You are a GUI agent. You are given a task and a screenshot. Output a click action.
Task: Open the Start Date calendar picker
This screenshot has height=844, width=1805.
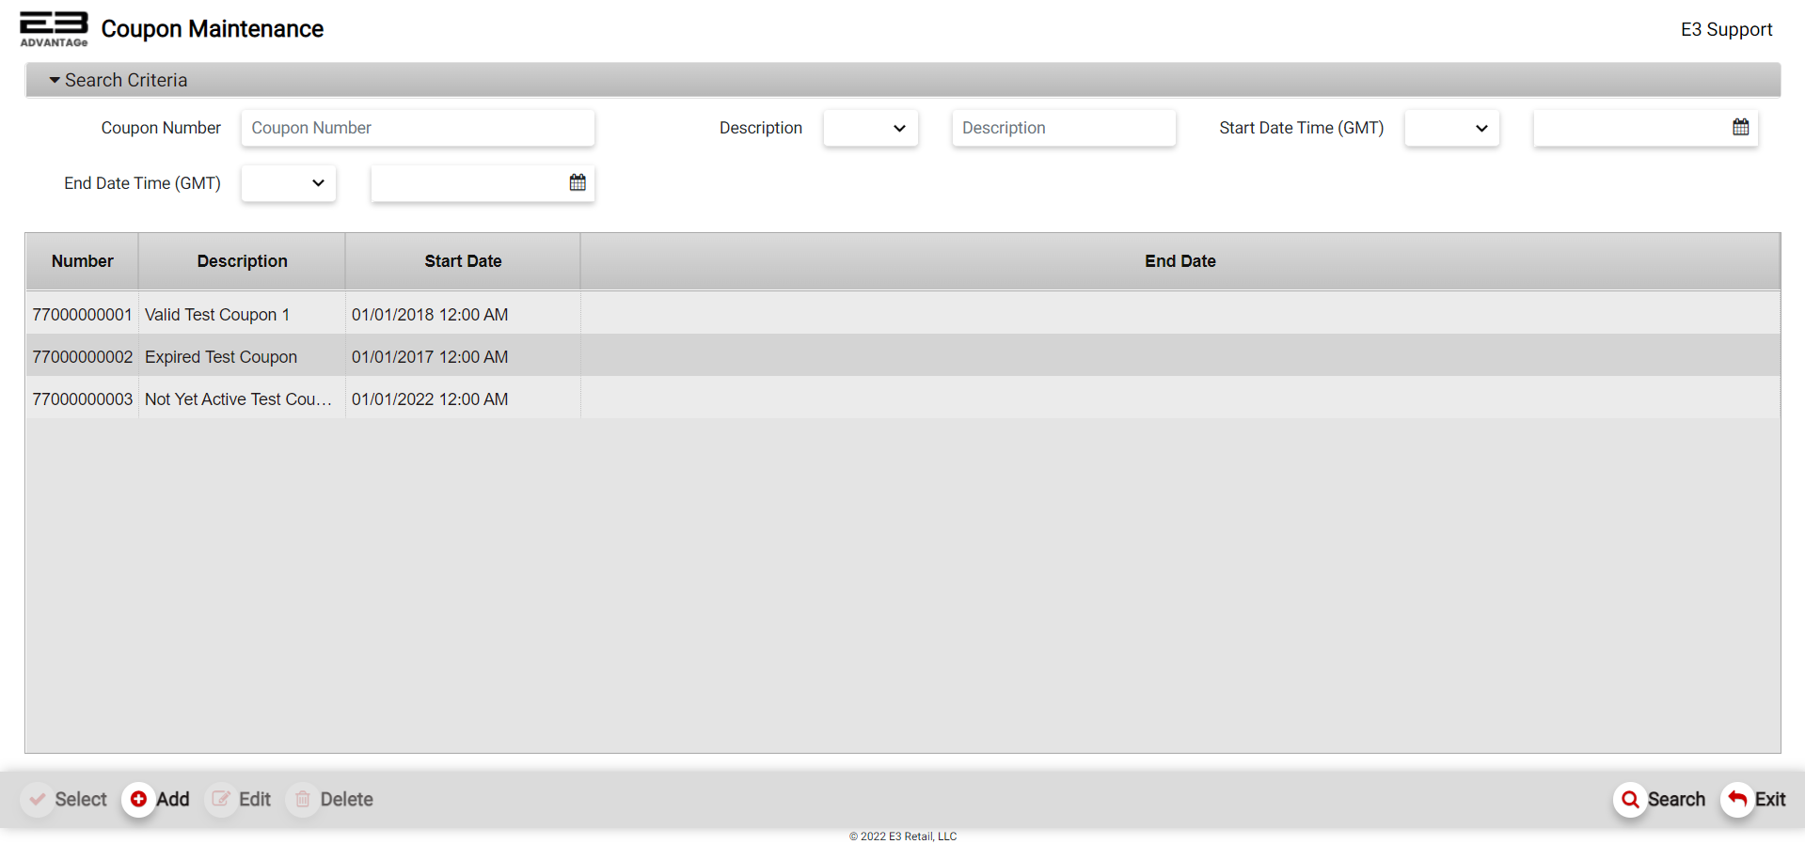pyautogui.click(x=1740, y=127)
